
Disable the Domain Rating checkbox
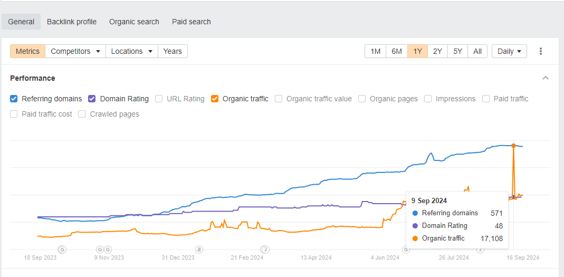tap(92, 99)
